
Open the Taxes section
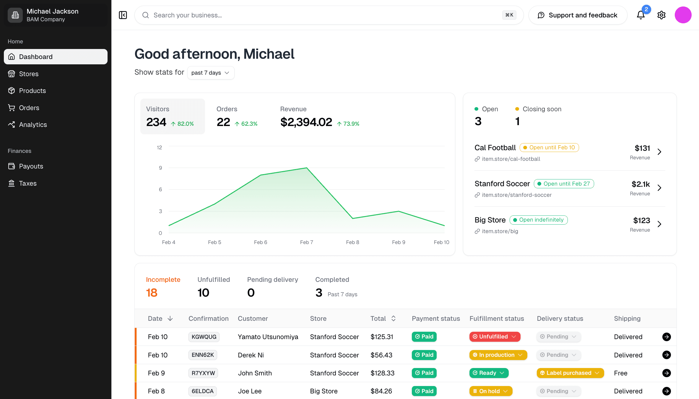tap(27, 183)
